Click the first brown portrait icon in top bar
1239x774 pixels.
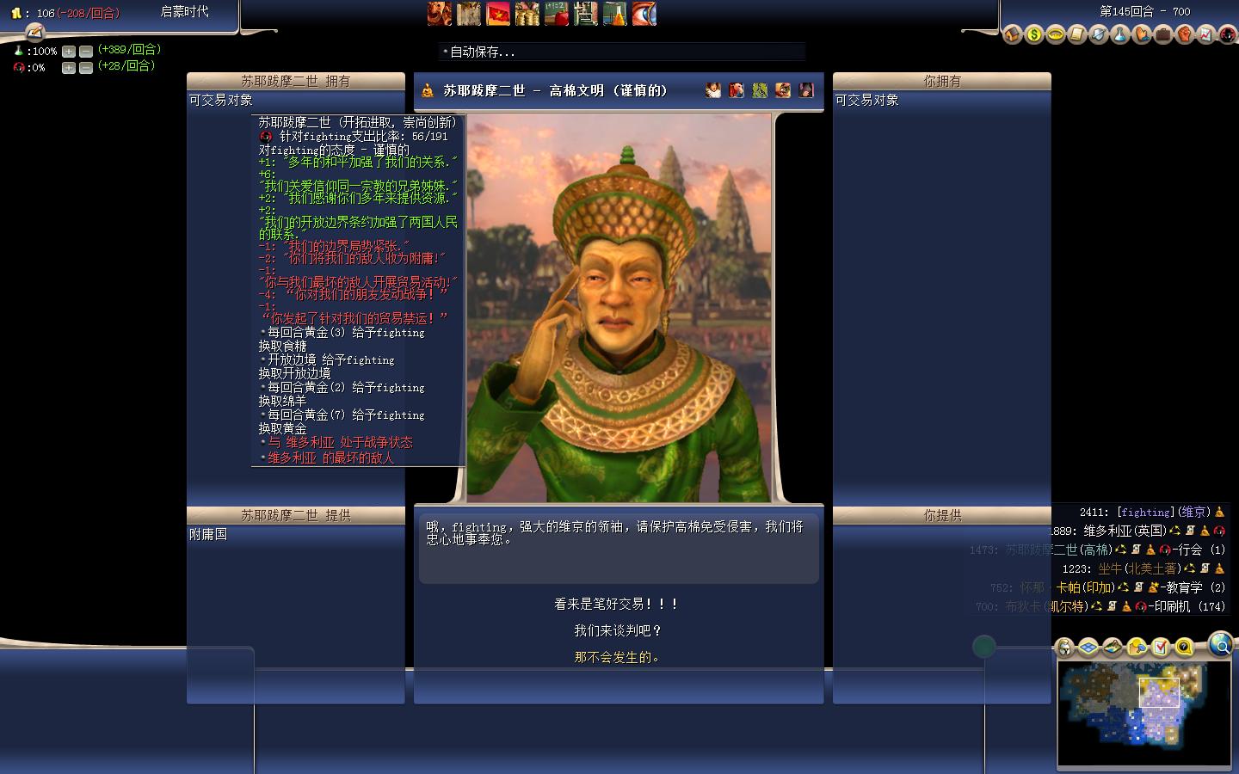coord(440,13)
